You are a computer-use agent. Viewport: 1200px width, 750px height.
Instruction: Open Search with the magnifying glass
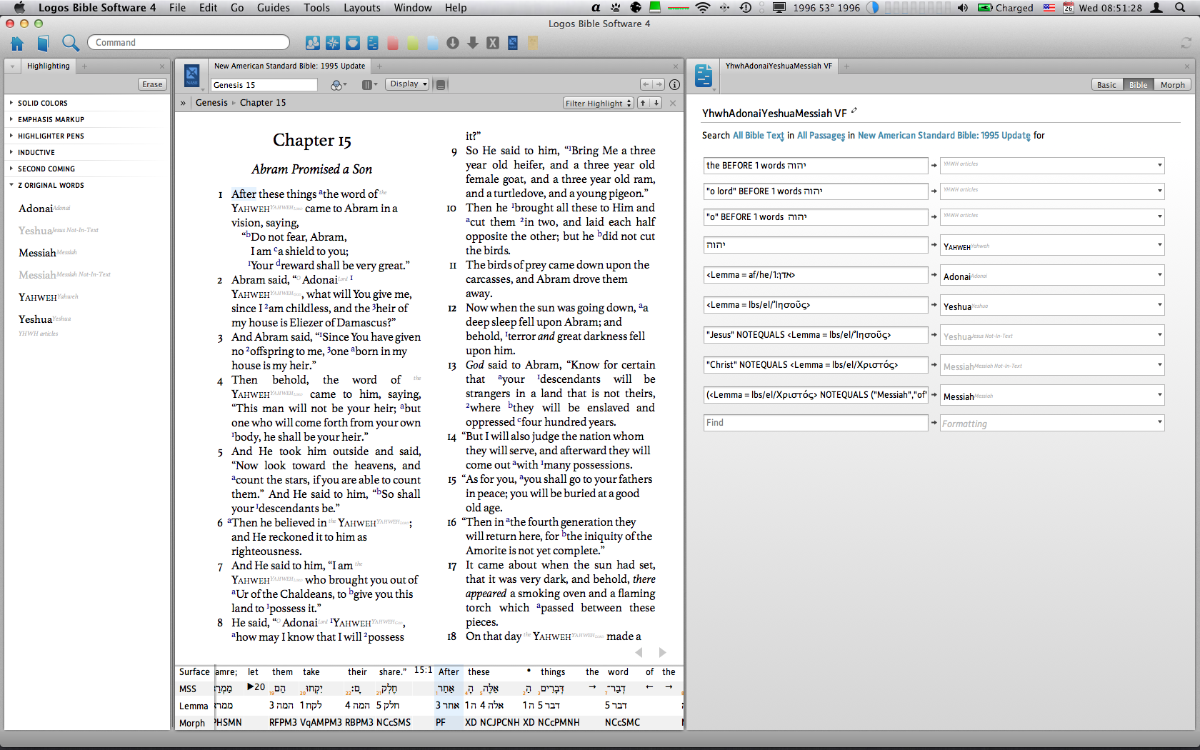(70, 43)
